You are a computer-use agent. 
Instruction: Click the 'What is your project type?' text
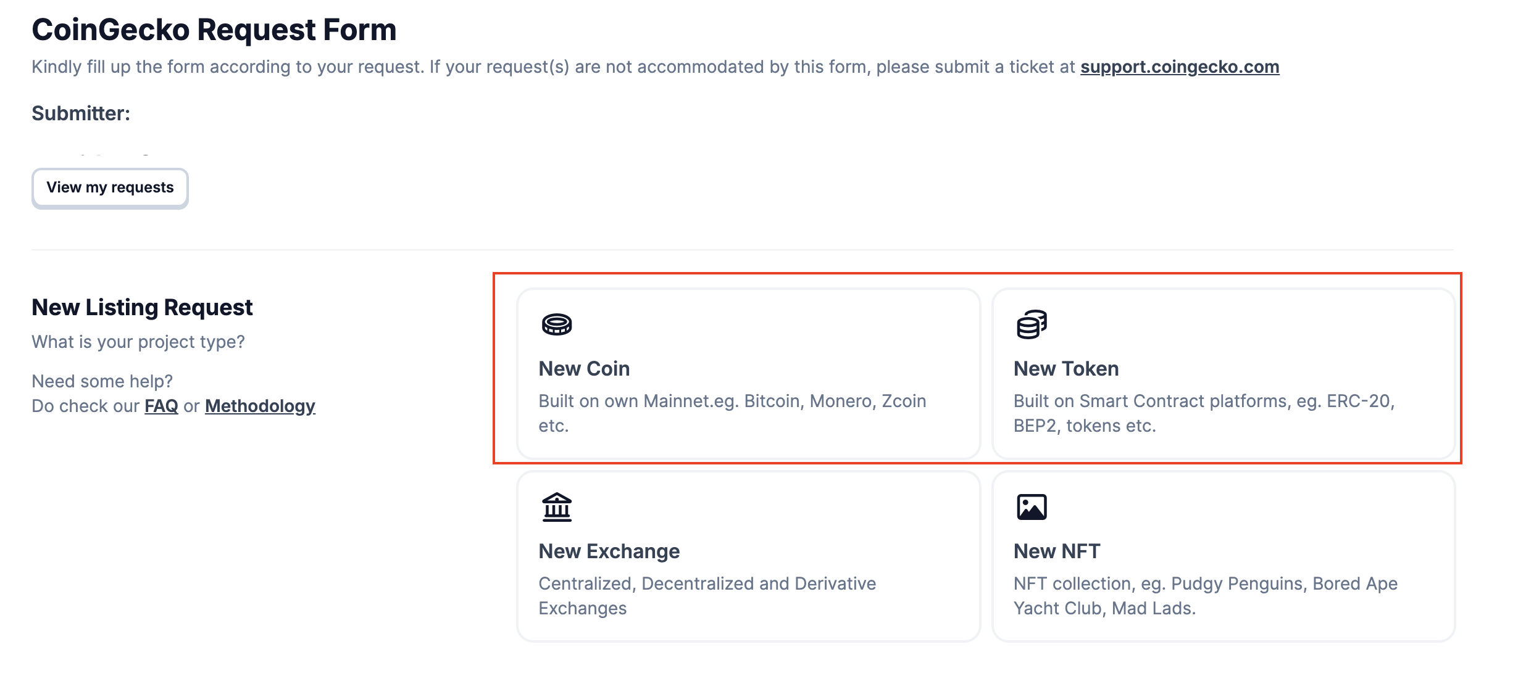(x=138, y=342)
